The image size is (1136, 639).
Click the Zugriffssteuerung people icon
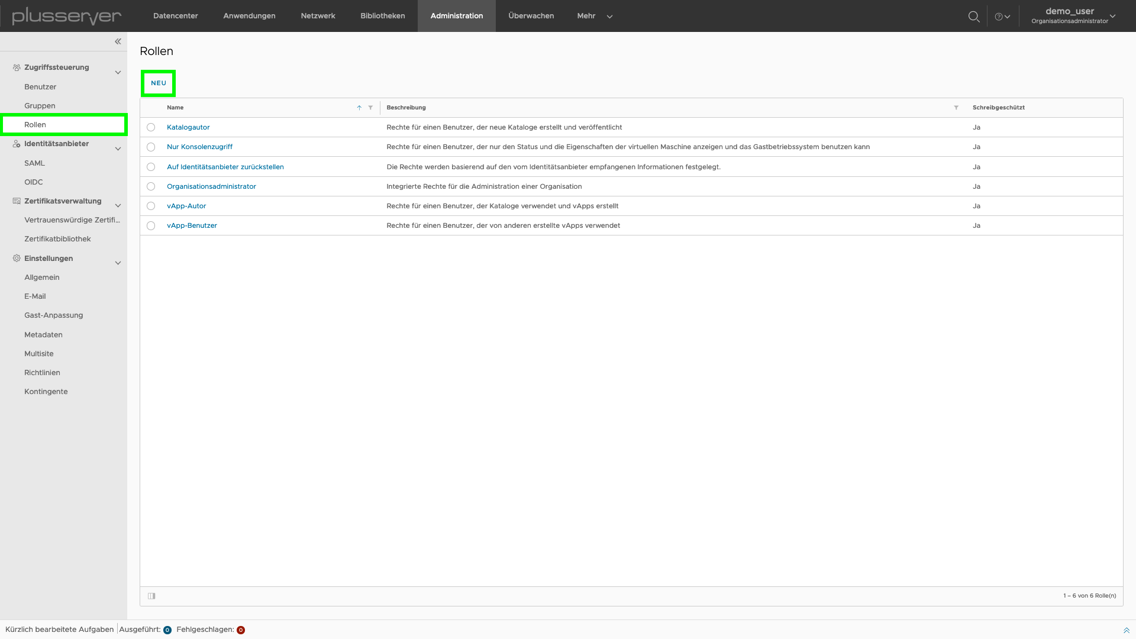click(x=17, y=67)
